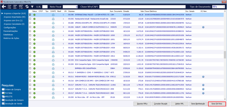Viewport: 227px width, 107px height.
Task: Open Devolução de Compra search
Action: [12, 100]
